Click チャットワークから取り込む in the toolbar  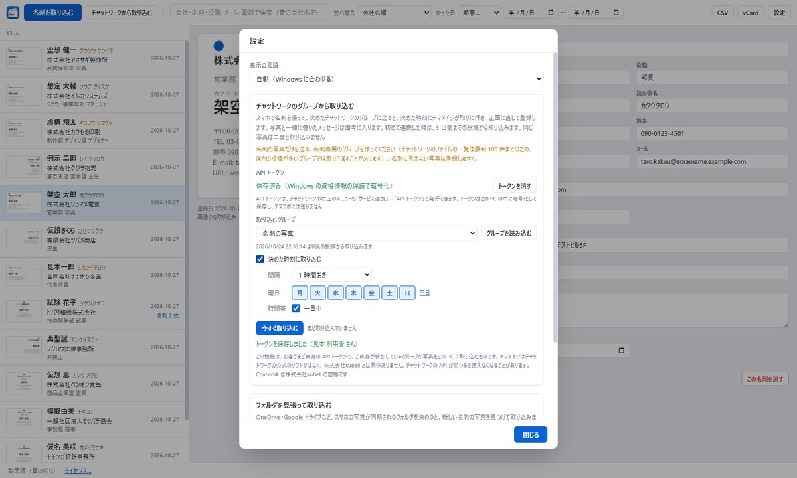(122, 13)
